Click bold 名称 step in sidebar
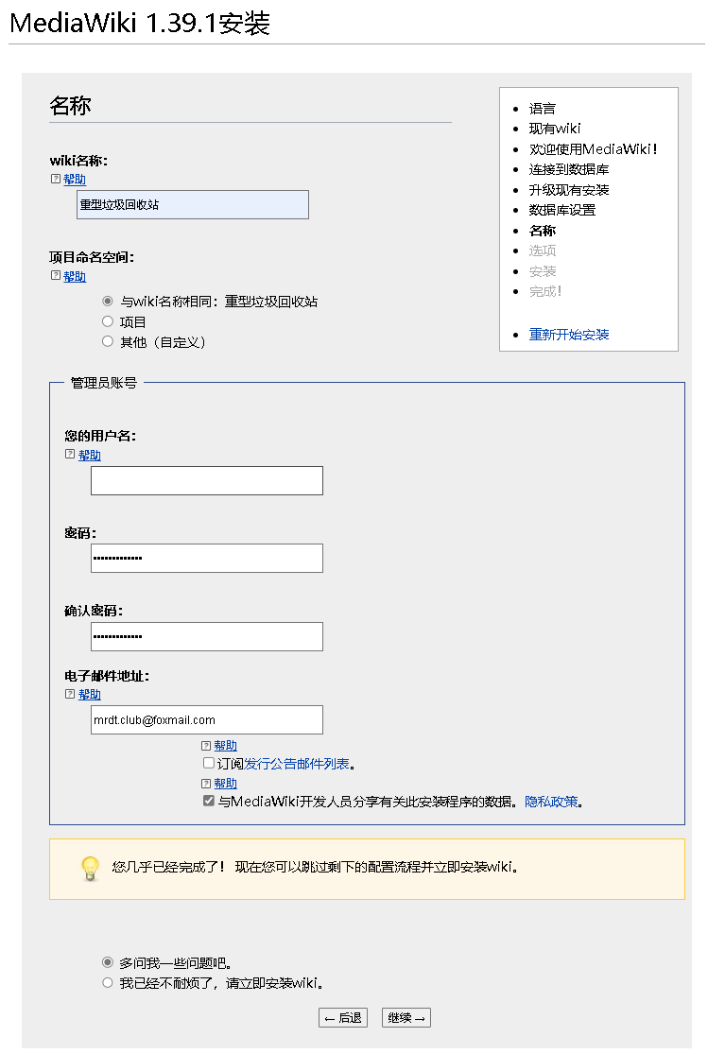Screen dimensions: 708x1054 point(542,231)
